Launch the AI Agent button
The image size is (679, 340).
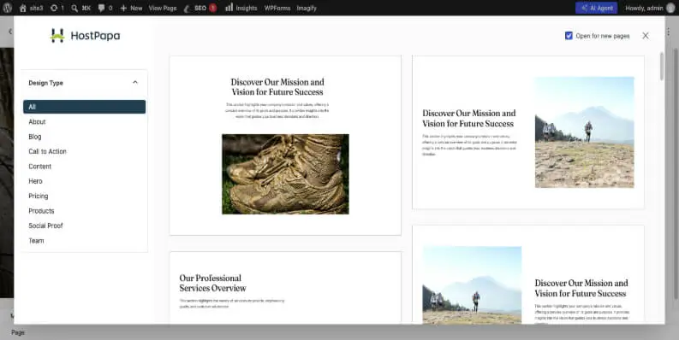point(596,8)
